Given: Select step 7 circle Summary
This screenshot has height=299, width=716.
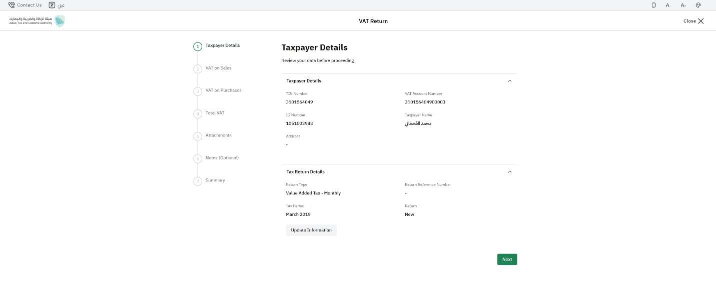Looking at the screenshot, I should [198, 181].
